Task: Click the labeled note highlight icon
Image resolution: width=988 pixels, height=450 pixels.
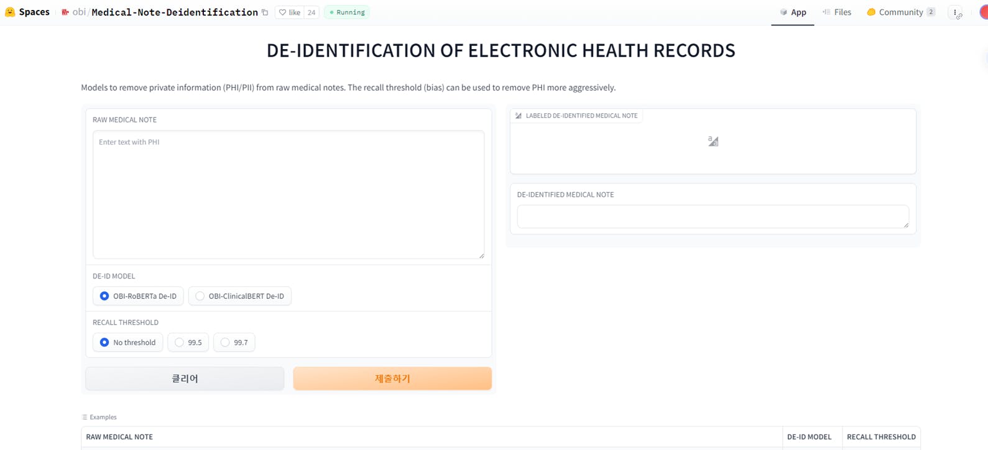Action: [519, 116]
